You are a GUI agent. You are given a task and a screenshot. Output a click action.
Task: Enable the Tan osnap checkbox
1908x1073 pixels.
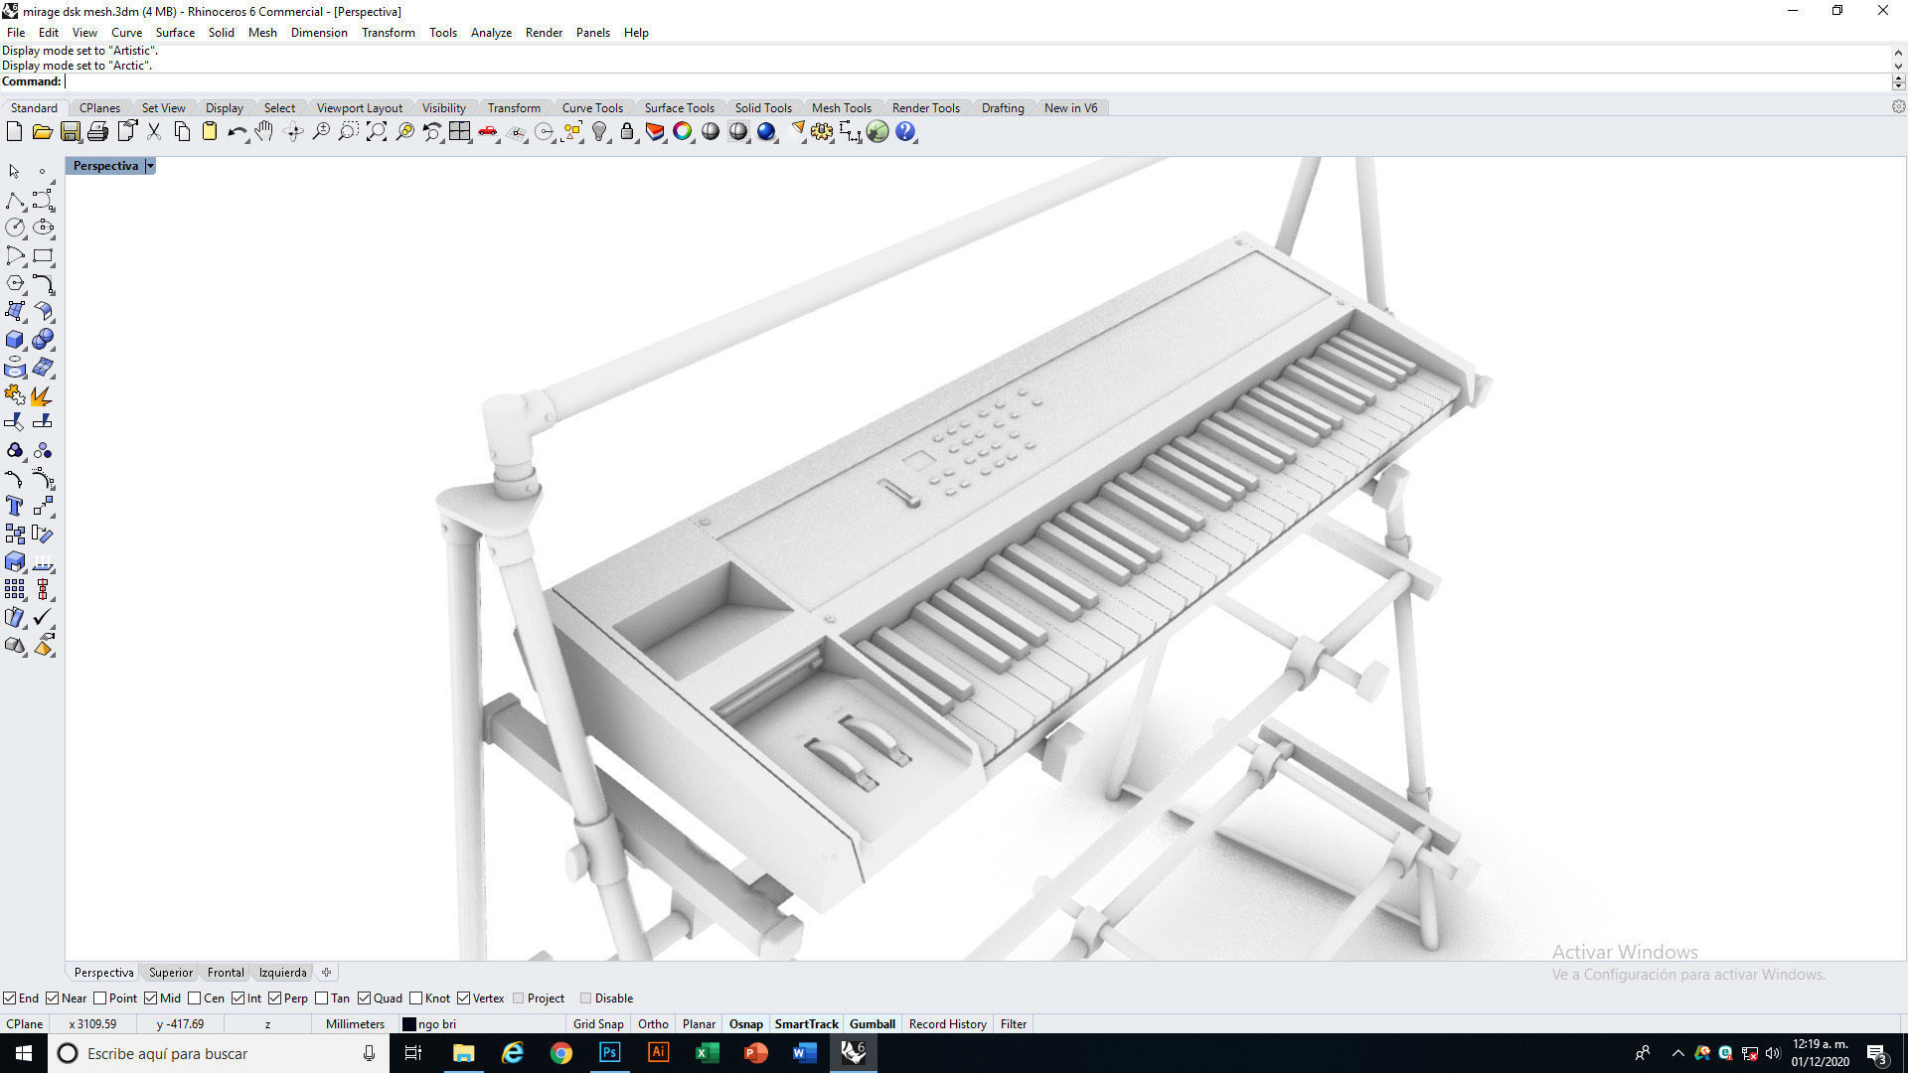pos(322,998)
